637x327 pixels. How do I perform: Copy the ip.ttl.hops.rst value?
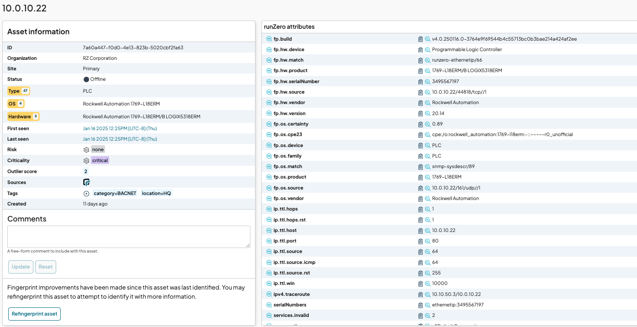coord(421,220)
